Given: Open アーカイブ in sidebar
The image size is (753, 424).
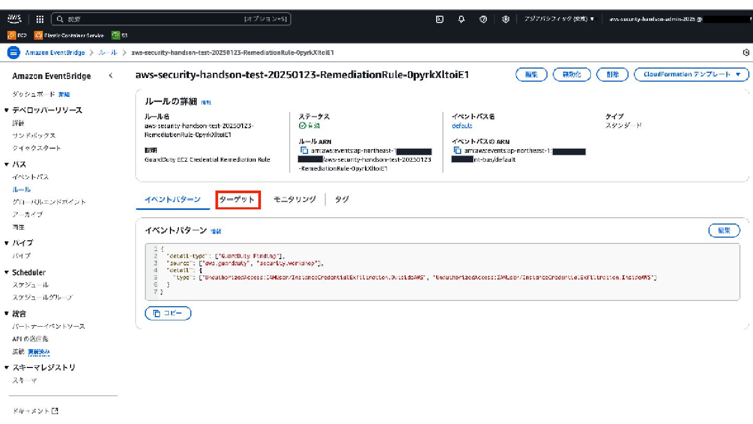Looking at the screenshot, I should pos(28,215).
